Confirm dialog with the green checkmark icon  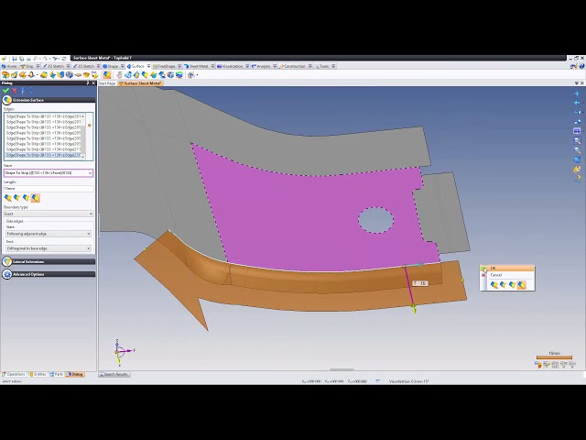pyautogui.click(x=6, y=91)
